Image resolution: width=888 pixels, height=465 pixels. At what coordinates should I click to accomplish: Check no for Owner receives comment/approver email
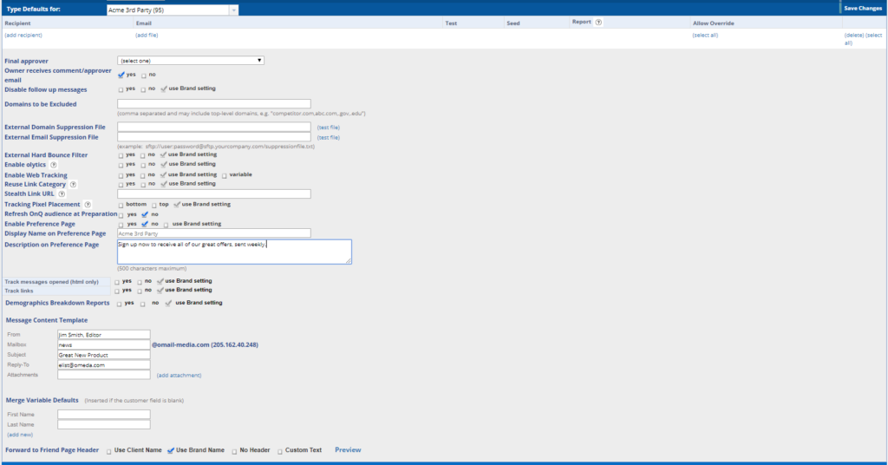143,75
